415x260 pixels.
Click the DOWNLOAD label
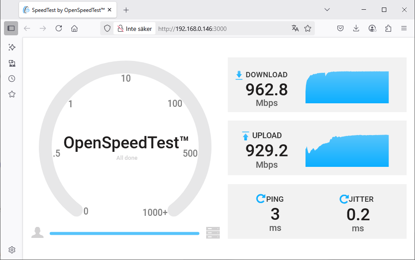tap(267, 75)
